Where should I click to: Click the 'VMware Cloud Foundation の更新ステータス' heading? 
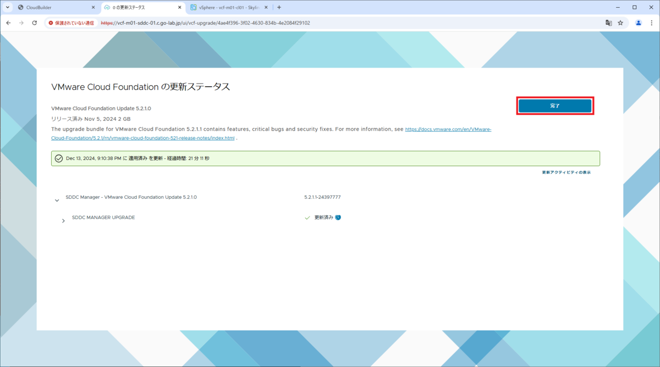[x=140, y=87]
